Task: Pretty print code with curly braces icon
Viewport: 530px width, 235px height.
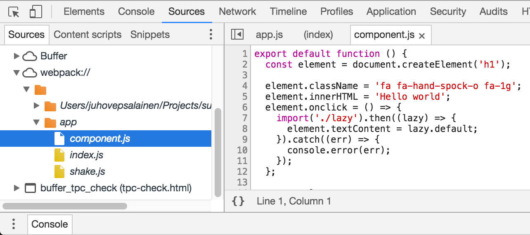Action: pos(238,201)
